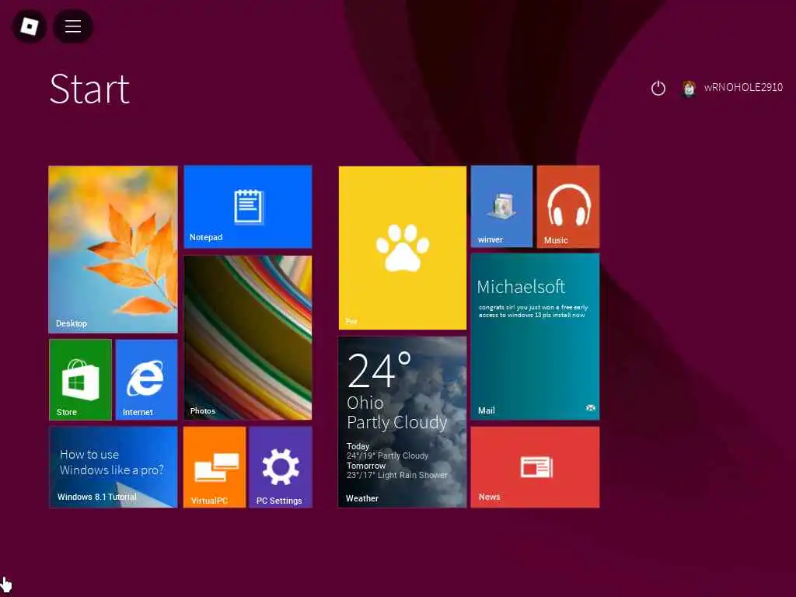Viewport: 796px width, 597px height.
Task: Open the Mail tile from Michaelsoft
Action: coord(535,337)
